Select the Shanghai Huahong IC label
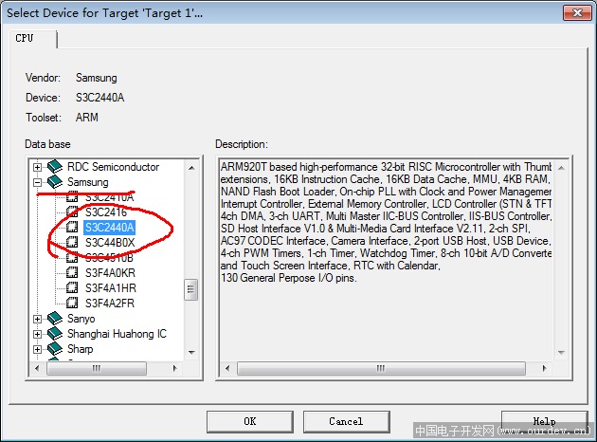The image size is (597, 442). (x=117, y=334)
